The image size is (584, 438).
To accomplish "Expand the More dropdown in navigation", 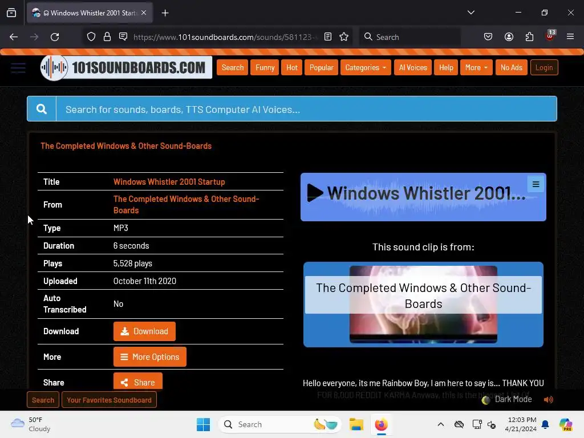I will click(x=476, y=67).
